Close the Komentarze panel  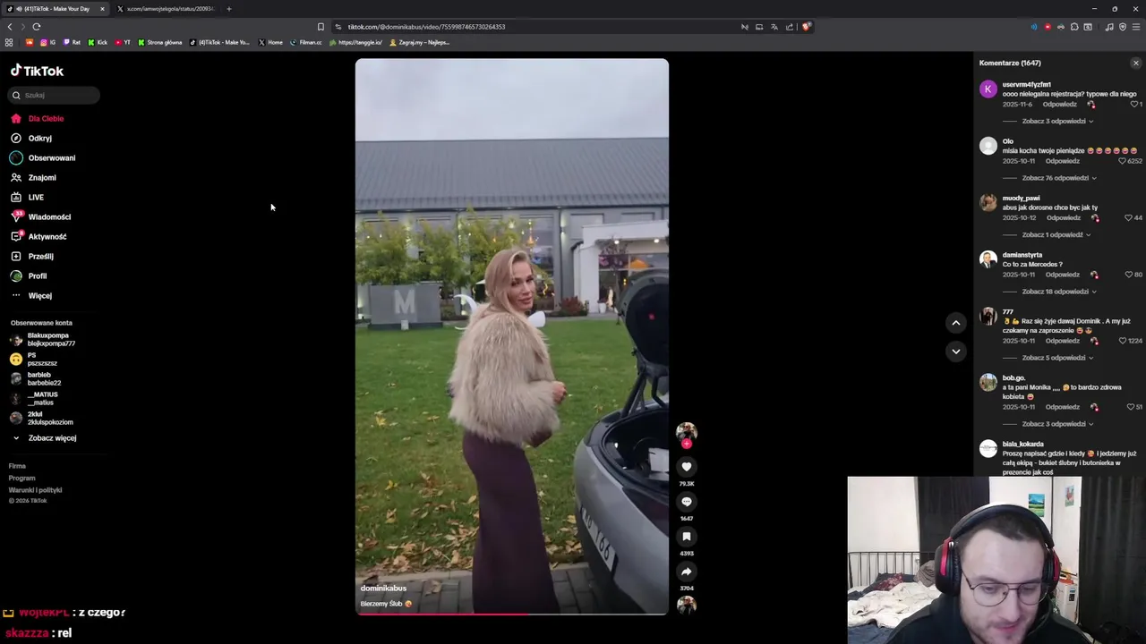[x=1136, y=63]
